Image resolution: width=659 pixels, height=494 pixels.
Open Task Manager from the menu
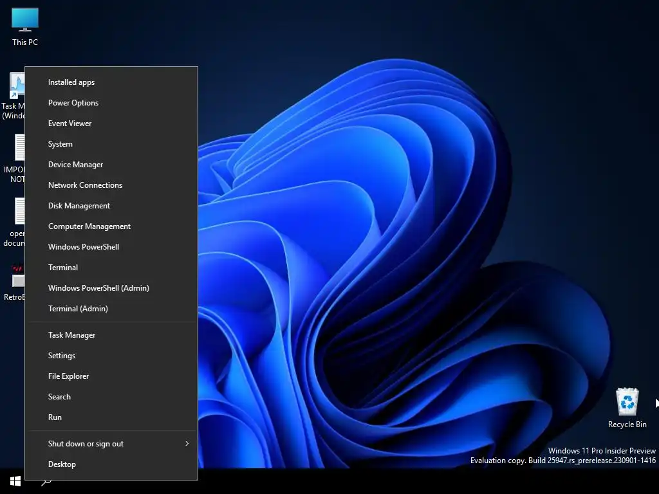point(111,335)
